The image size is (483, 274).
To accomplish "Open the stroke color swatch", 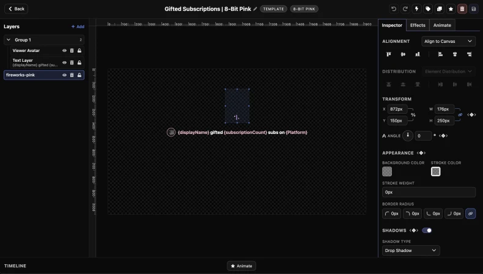I will pos(435,171).
